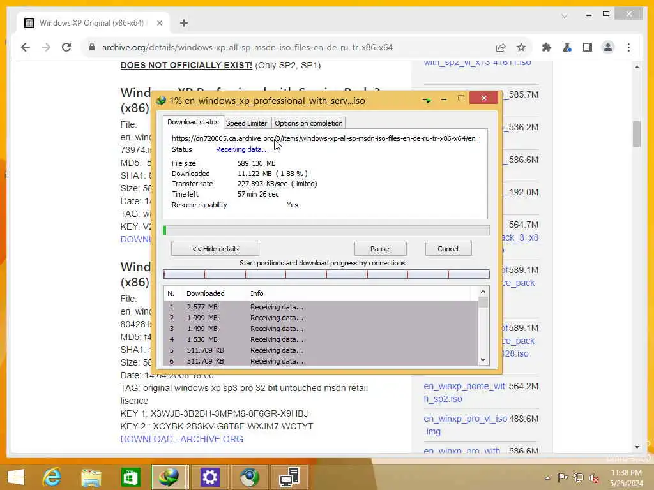654x490 pixels.
Task: Click the Downloaded column header
Action: pos(205,293)
